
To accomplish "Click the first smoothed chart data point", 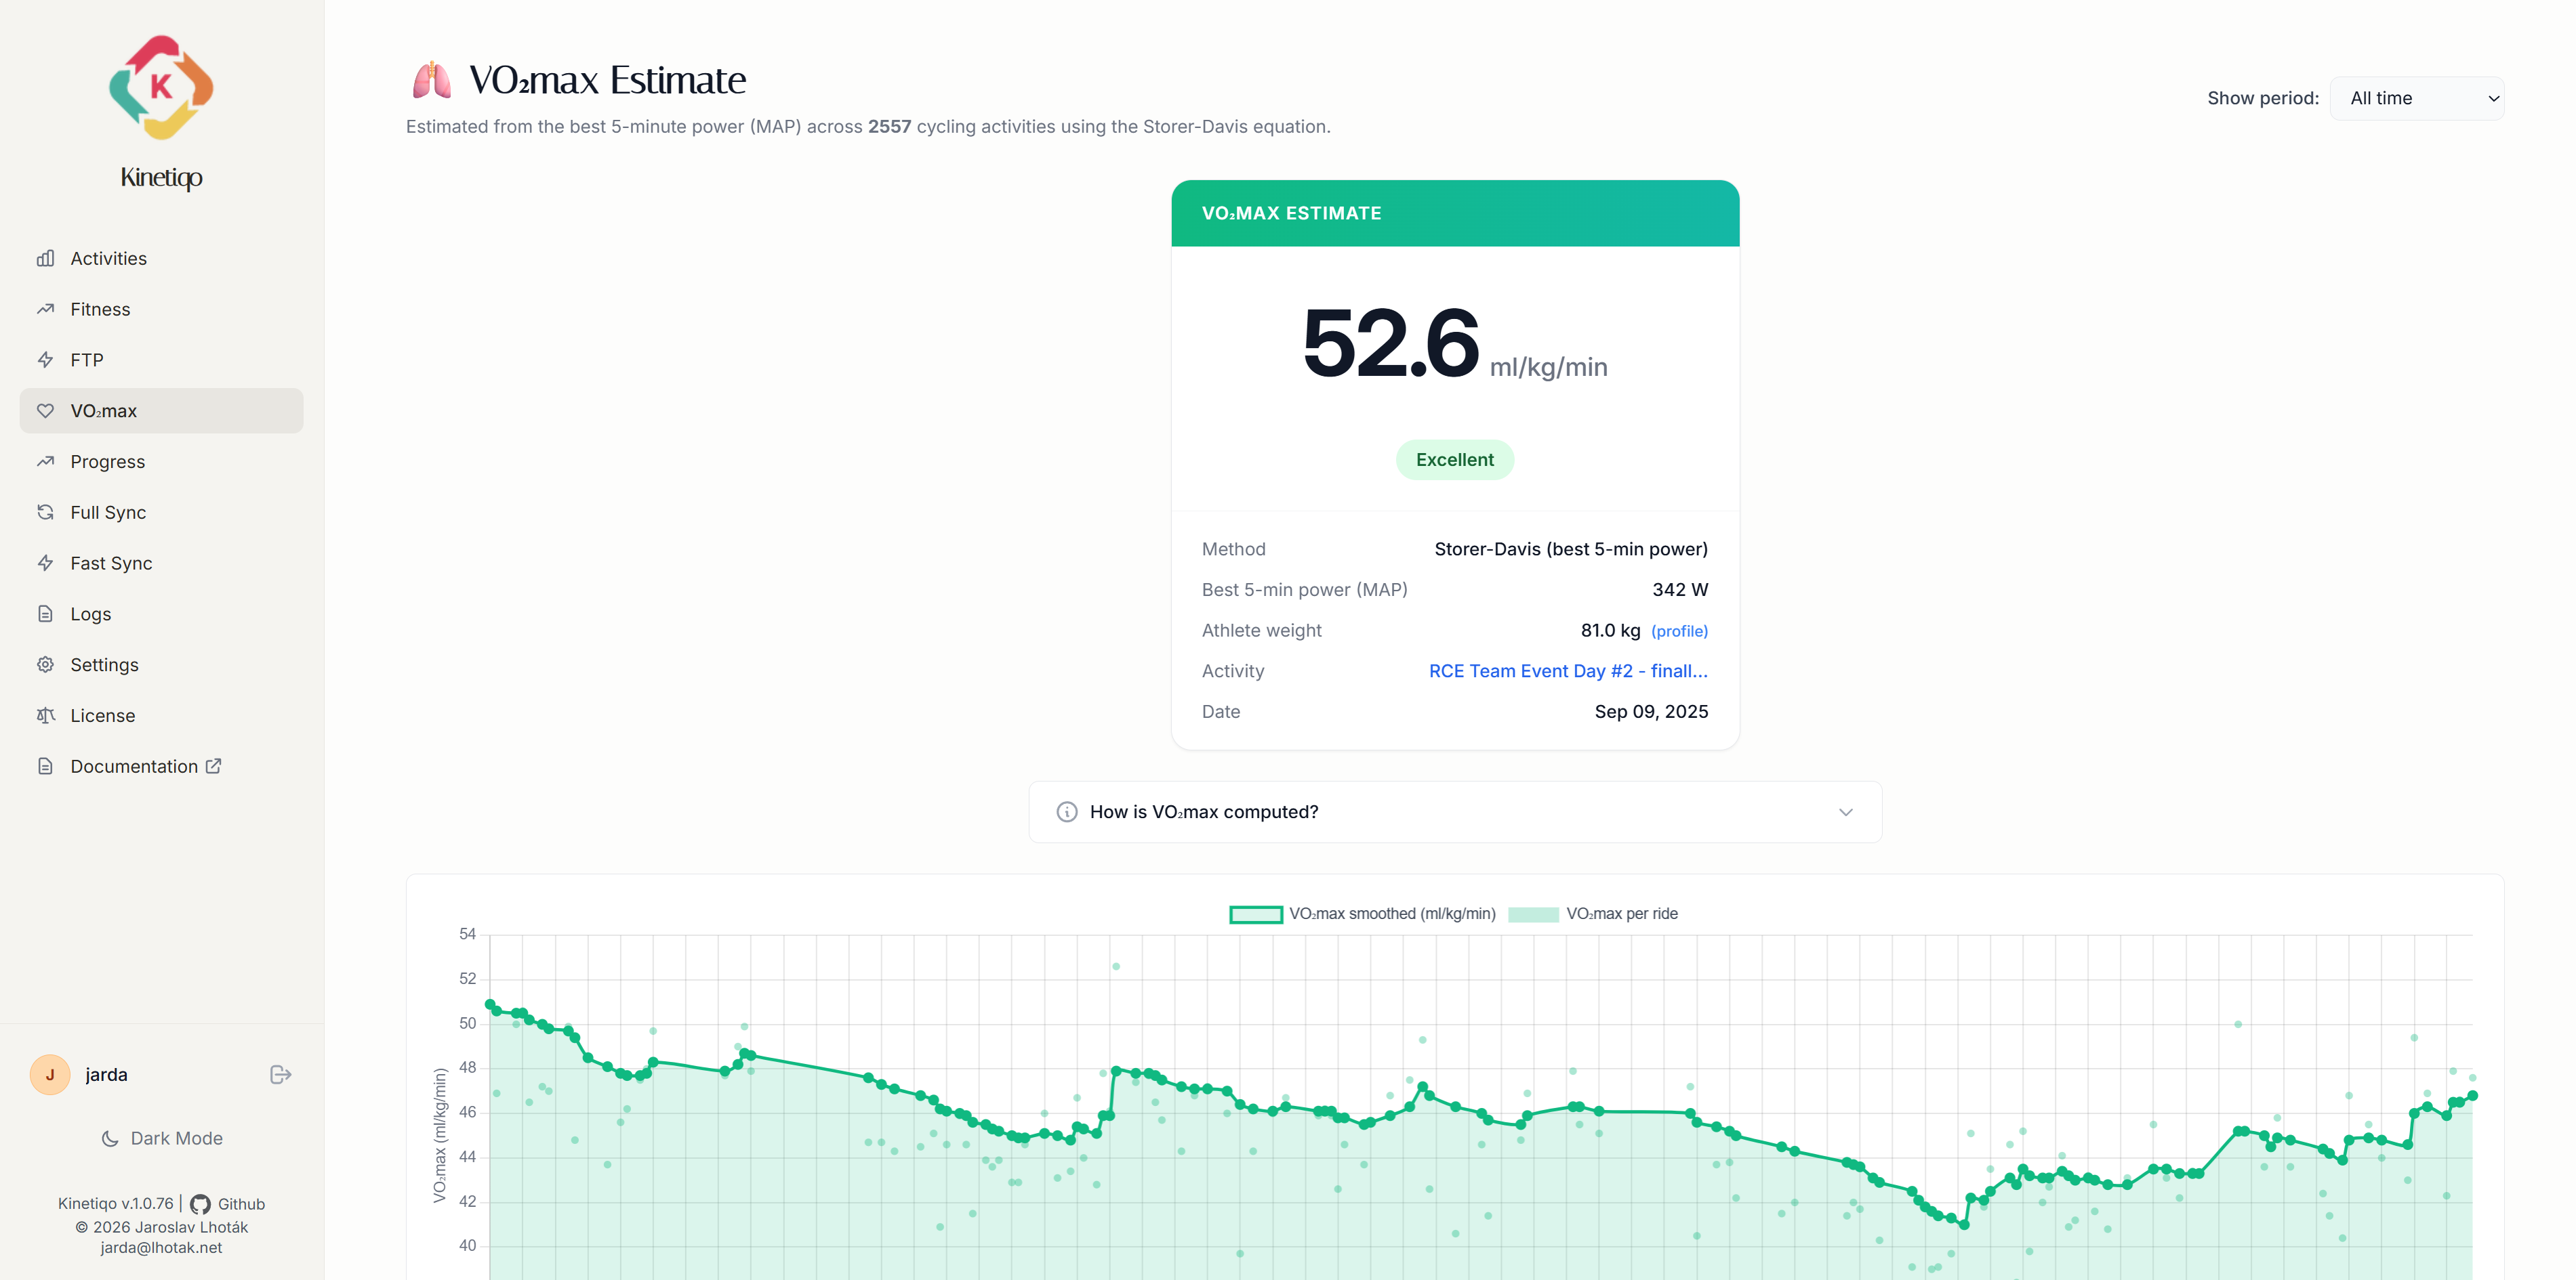I will pos(490,1004).
